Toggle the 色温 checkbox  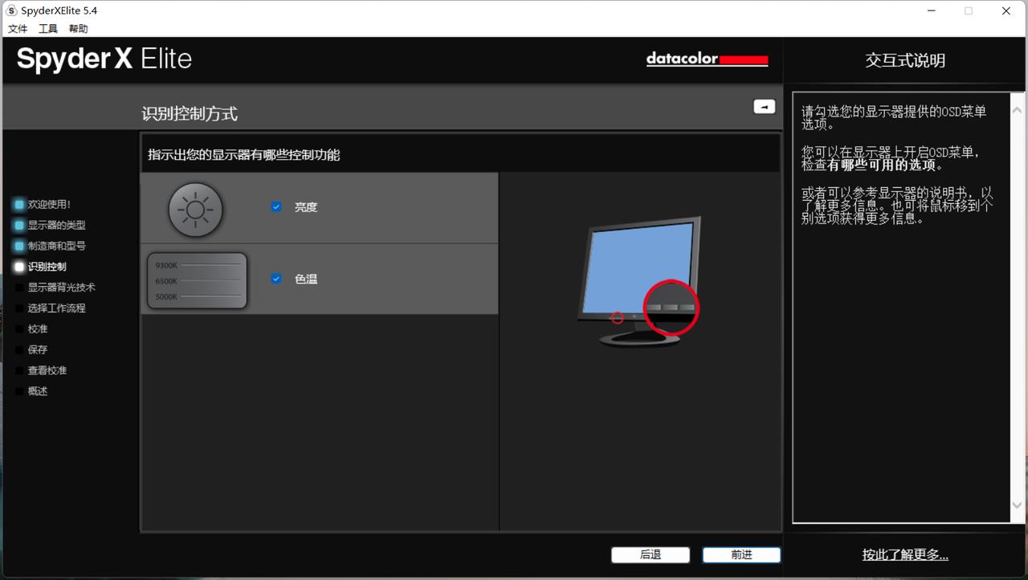point(276,279)
